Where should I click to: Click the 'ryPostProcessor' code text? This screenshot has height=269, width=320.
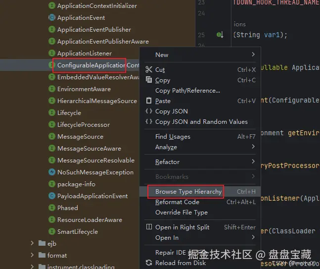pos(290,166)
